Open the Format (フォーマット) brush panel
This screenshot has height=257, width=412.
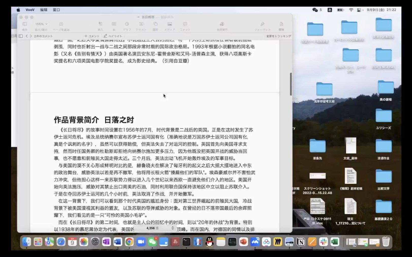[x=262, y=24]
